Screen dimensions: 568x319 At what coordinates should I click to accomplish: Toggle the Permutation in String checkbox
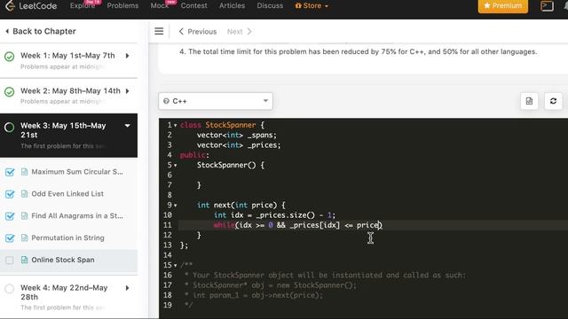[x=10, y=238]
